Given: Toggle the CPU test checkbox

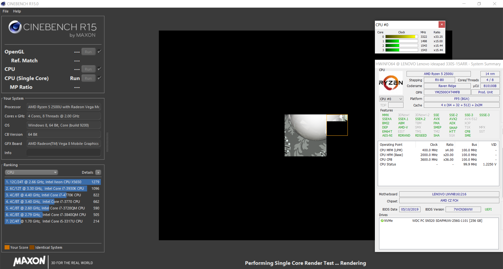Looking at the screenshot, I should pos(99,69).
